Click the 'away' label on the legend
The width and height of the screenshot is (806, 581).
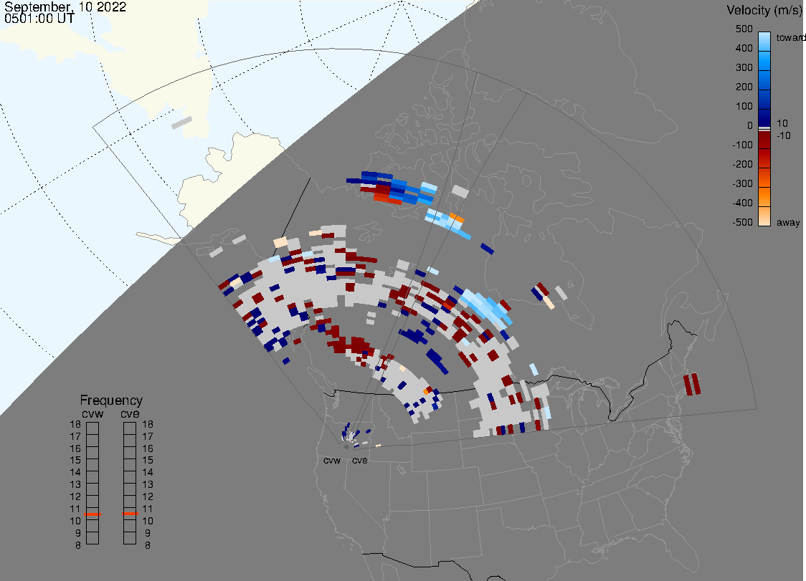click(x=788, y=222)
